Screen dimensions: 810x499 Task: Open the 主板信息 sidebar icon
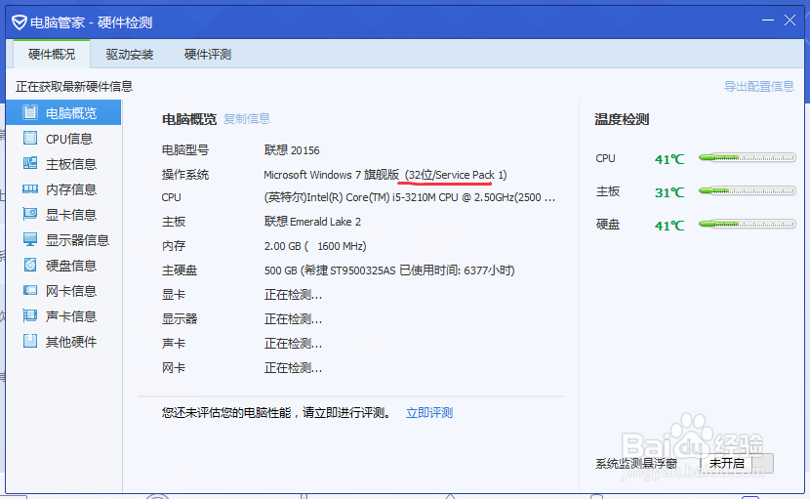point(30,163)
